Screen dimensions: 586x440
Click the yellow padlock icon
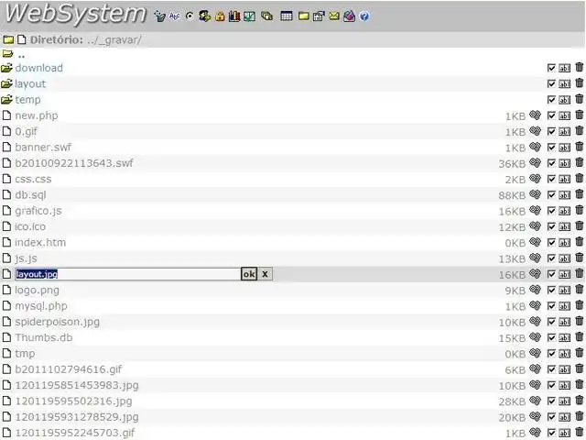220,16
